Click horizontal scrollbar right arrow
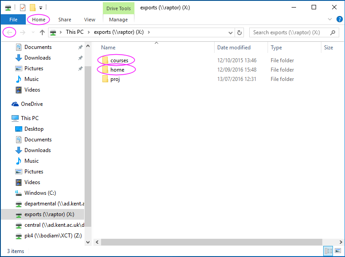 [341, 242]
